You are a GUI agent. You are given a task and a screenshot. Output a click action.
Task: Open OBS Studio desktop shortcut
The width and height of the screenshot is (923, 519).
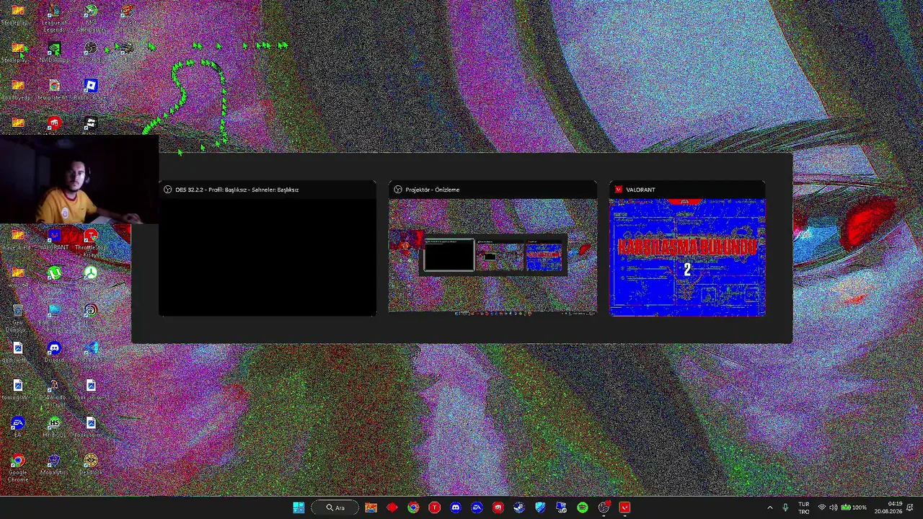click(91, 53)
